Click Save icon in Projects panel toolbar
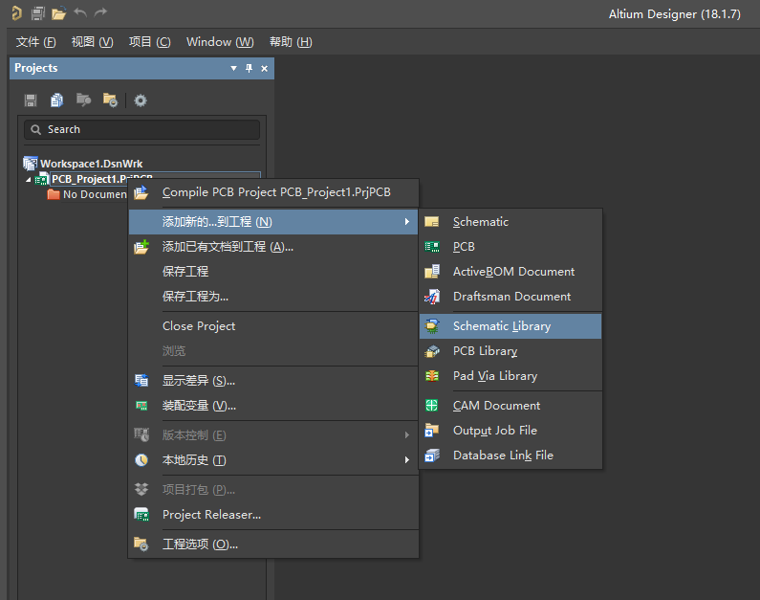760x600 pixels. [x=31, y=100]
